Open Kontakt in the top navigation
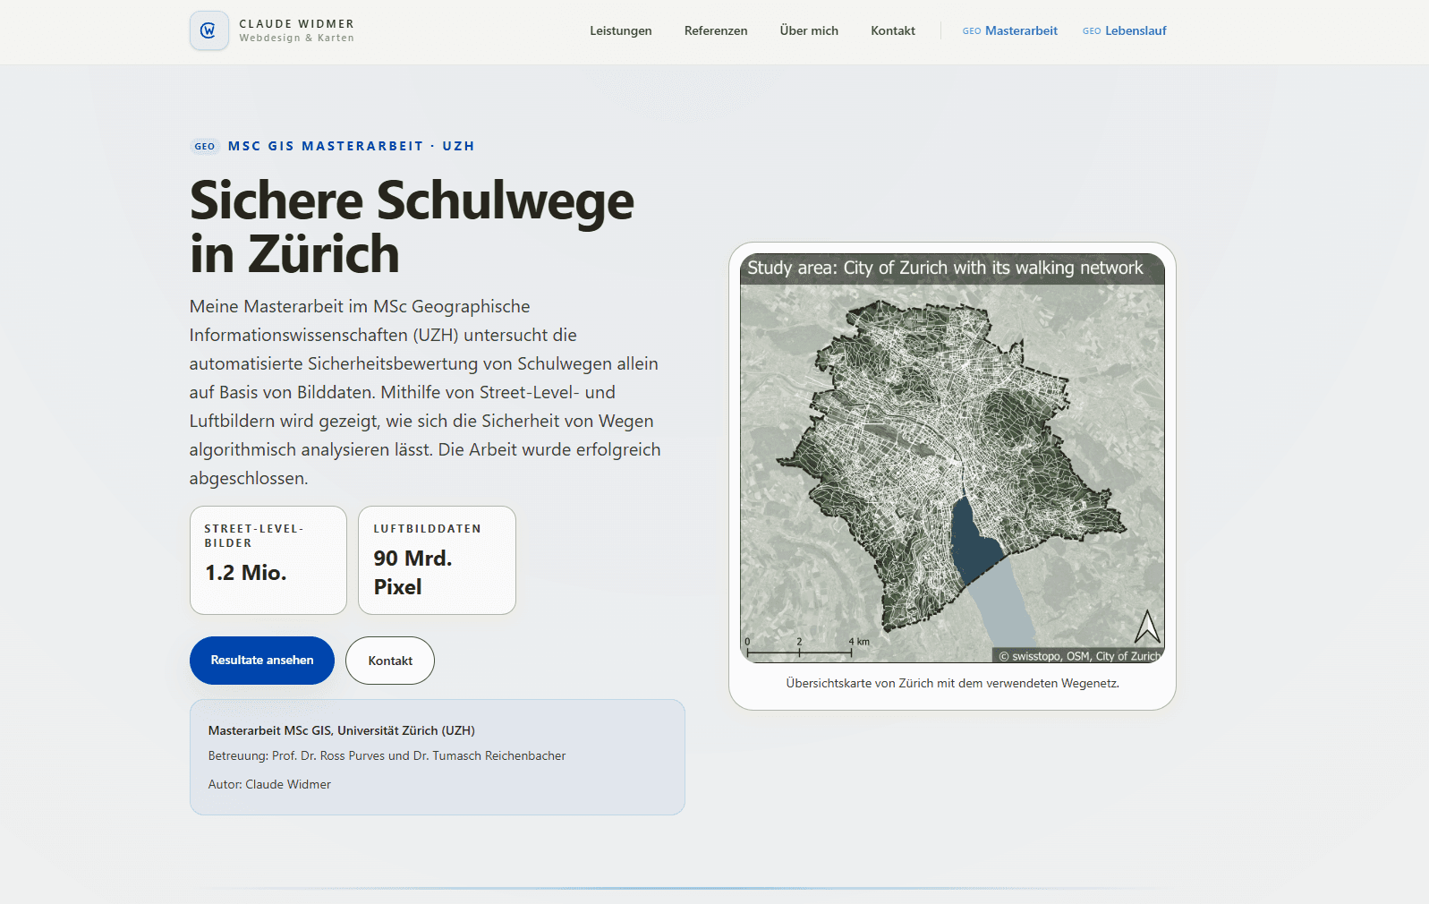 893,30
